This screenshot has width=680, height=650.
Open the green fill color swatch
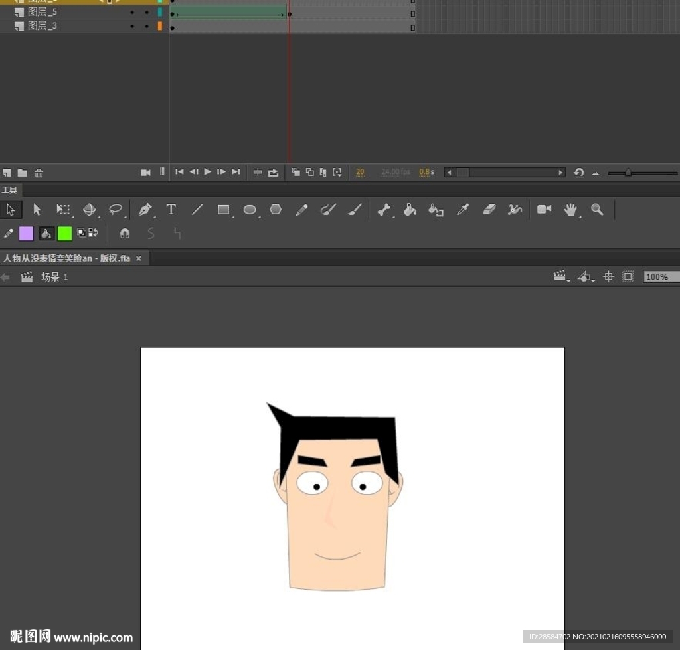[64, 233]
